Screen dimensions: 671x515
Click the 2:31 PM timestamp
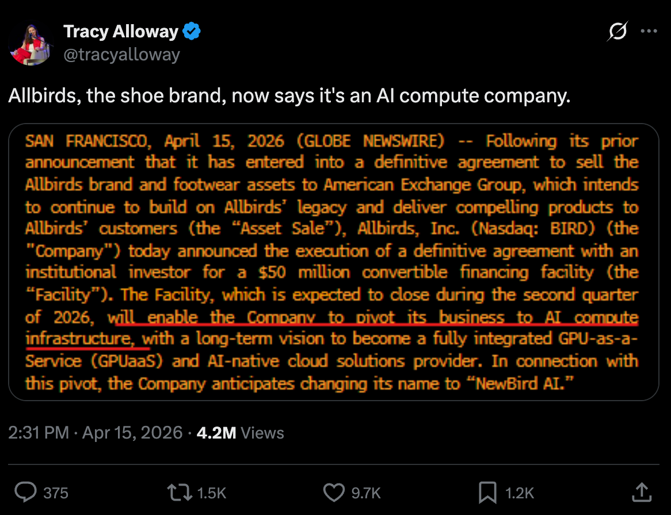click(x=38, y=432)
